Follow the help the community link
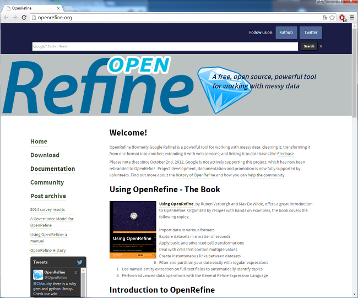358x298 pixels. 266,175
